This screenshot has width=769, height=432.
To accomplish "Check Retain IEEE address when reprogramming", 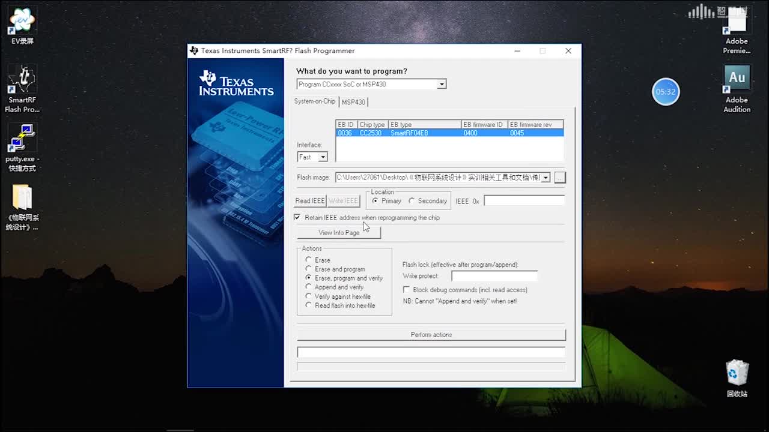I will tap(297, 217).
